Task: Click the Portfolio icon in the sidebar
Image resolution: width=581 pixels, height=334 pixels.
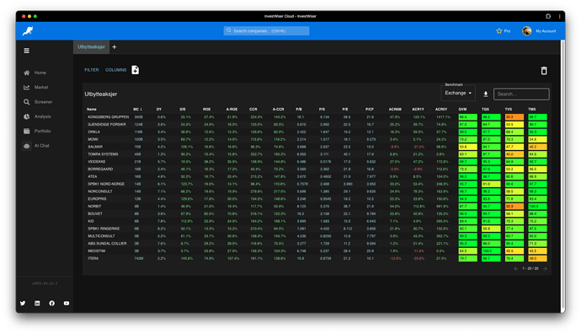Action: pos(27,131)
